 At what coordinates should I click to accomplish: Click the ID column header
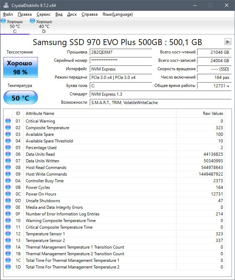(x=18, y=113)
